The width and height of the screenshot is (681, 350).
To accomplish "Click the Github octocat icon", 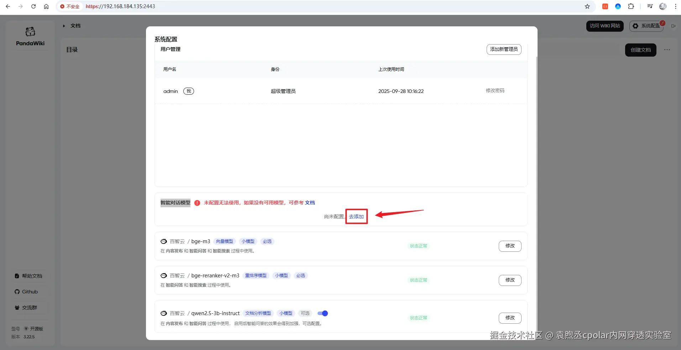I will pyautogui.click(x=17, y=292).
